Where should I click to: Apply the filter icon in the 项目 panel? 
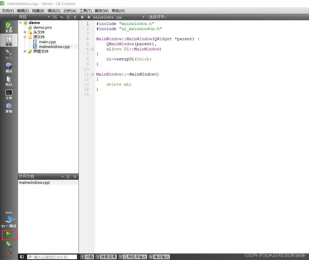[55, 17]
